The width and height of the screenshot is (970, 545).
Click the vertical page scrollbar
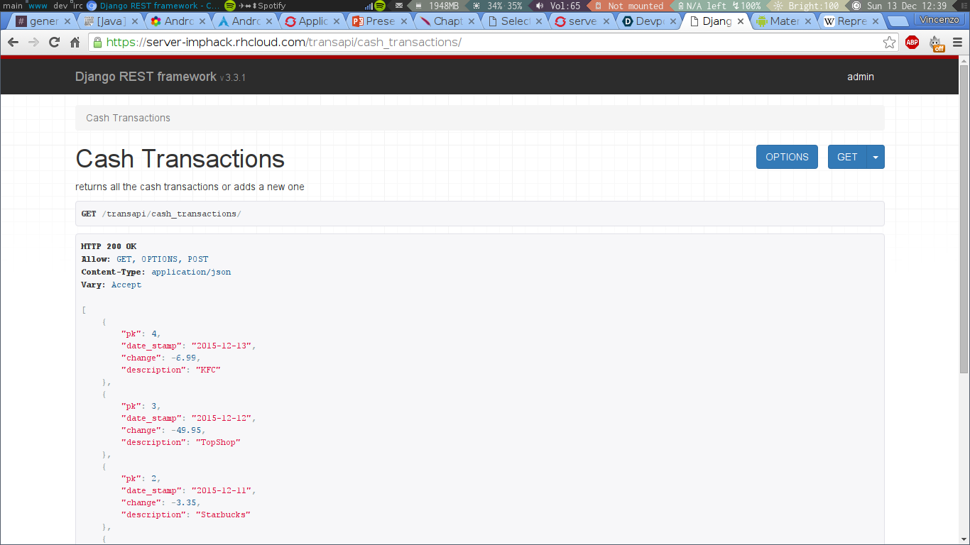click(964, 220)
